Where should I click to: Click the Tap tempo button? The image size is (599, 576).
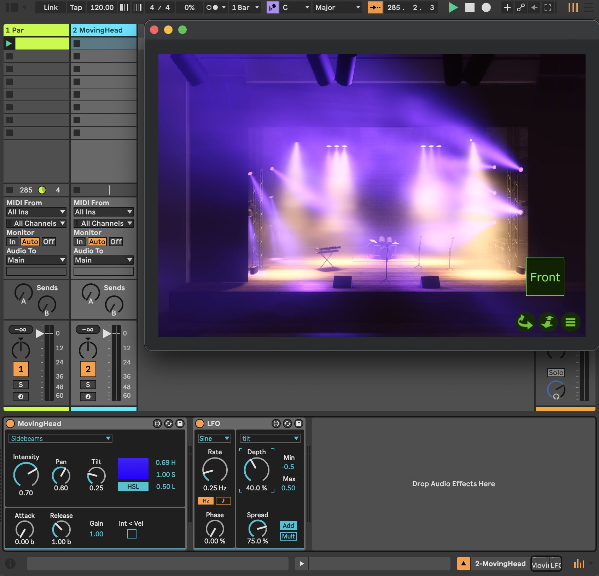tap(76, 7)
